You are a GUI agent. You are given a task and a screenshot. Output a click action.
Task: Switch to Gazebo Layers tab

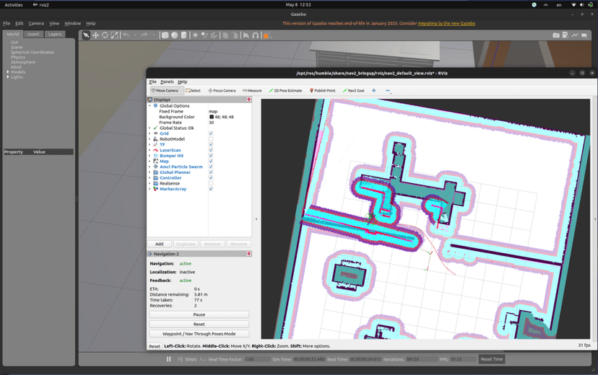pyautogui.click(x=55, y=35)
